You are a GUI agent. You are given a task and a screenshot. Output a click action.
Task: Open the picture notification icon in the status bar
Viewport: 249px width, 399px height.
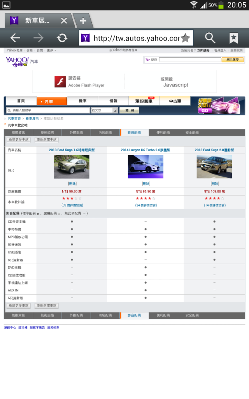[6, 5]
